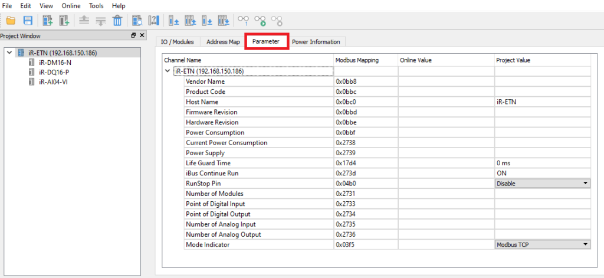Open the Tools menu
604x278 pixels.
click(96, 5)
